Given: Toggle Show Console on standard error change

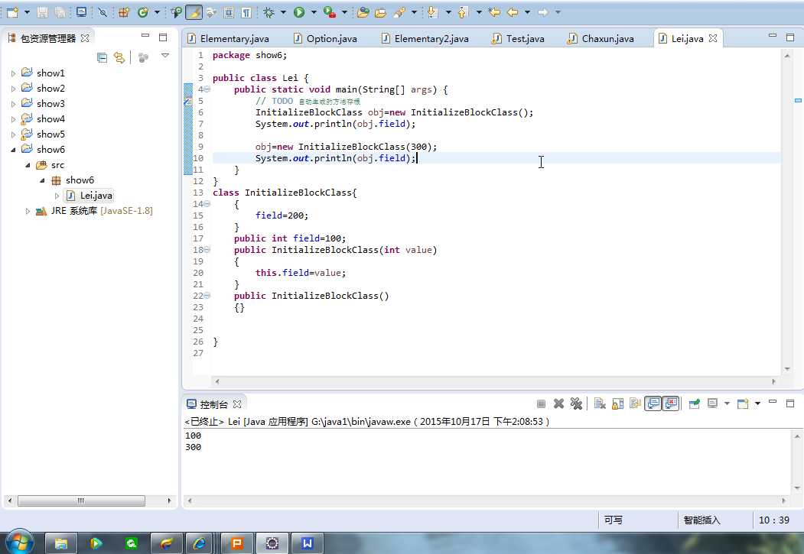Looking at the screenshot, I should coord(671,404).
